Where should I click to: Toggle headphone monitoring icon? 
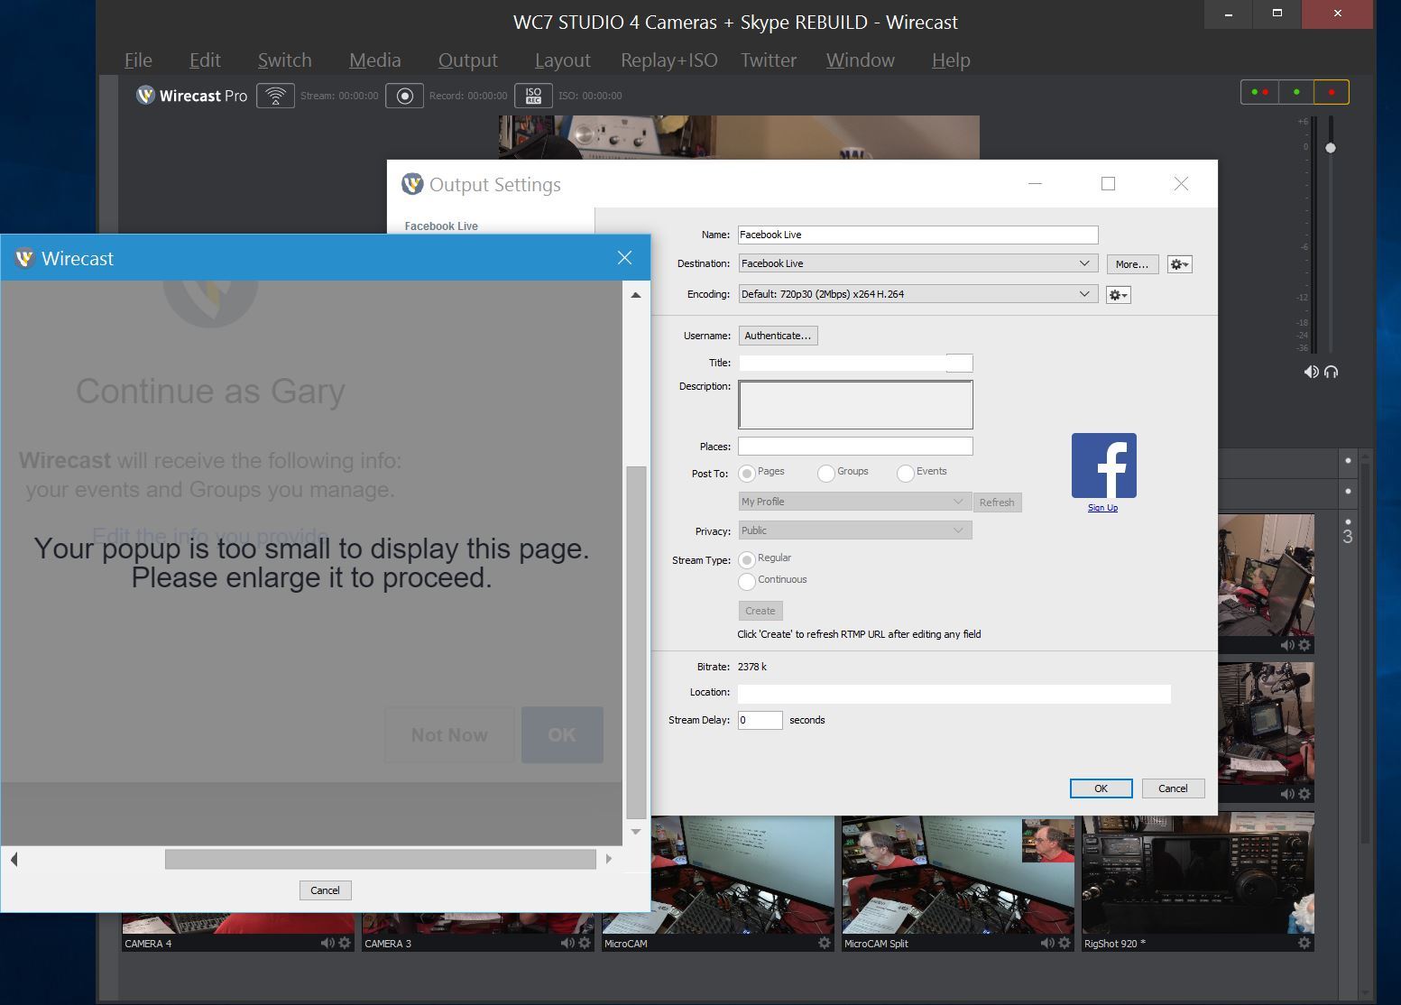pyautogui.click(x=1332, y=372)
